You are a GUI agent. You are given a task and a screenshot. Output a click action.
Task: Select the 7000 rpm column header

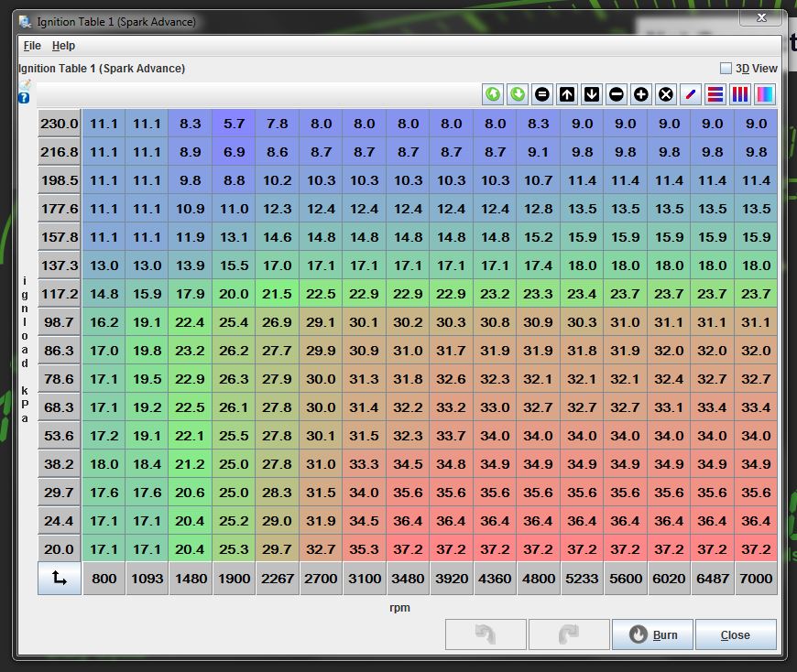(756, 579)
